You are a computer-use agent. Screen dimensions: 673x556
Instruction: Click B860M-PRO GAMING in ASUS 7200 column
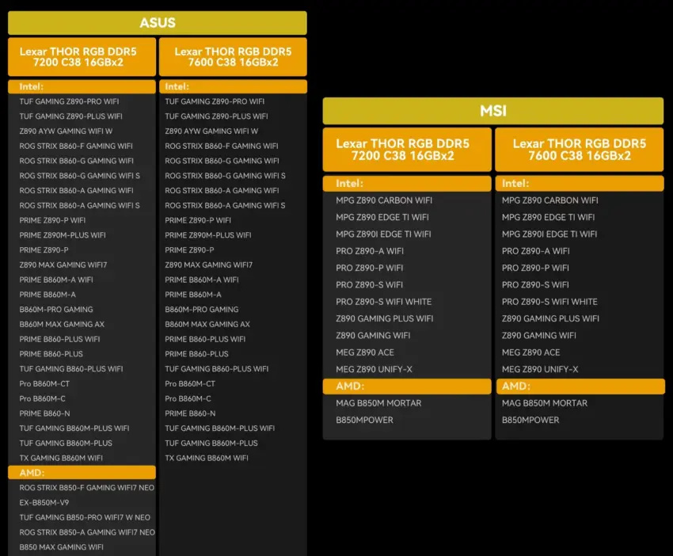coord(56,309)
